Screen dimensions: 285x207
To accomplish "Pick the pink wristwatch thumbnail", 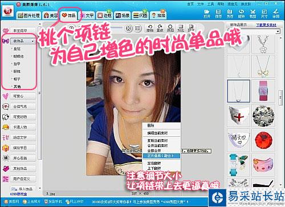I will click(x=263, y=91).
